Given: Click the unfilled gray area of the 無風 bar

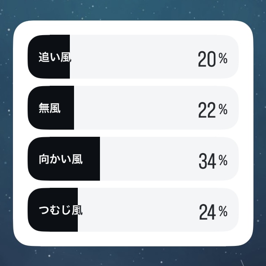Looking at the screenshot, I should coord(134,108).
